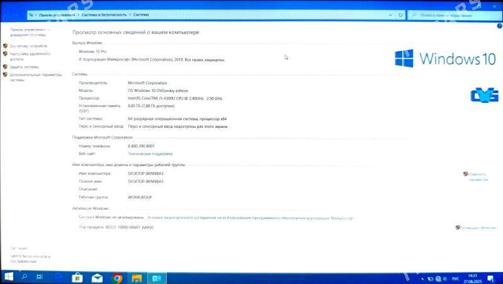Select active Control Panel taskbar button
This screenshot has height=284, width=503.
pyautogui.click(x=157, y=278)
